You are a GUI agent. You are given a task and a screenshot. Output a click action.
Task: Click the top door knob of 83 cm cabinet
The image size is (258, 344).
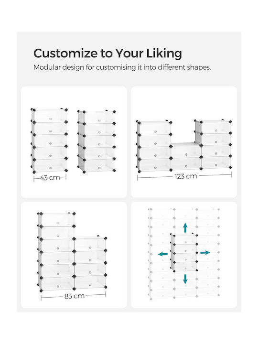click(x=58, y=223)
